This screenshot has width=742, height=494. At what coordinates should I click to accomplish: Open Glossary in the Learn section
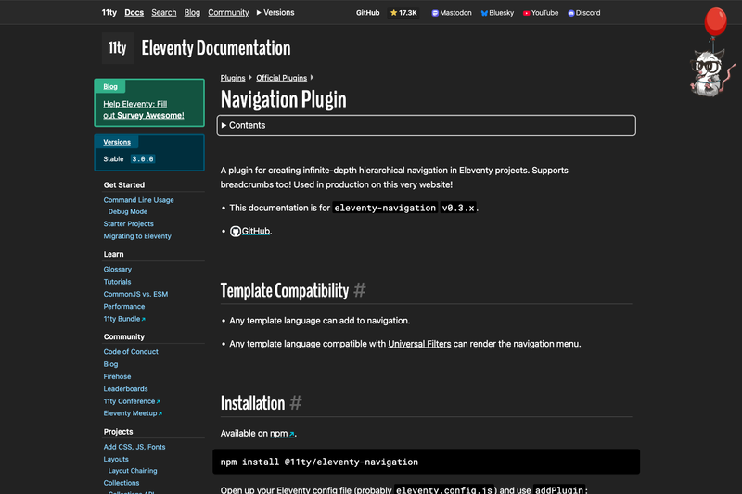(x=118, y=269)
